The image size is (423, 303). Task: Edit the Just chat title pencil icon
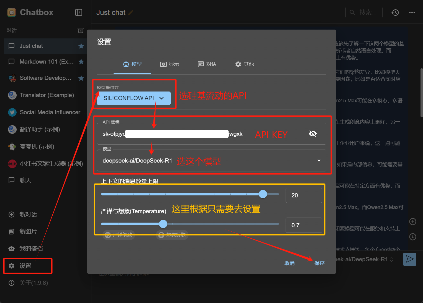pos(130,13)
